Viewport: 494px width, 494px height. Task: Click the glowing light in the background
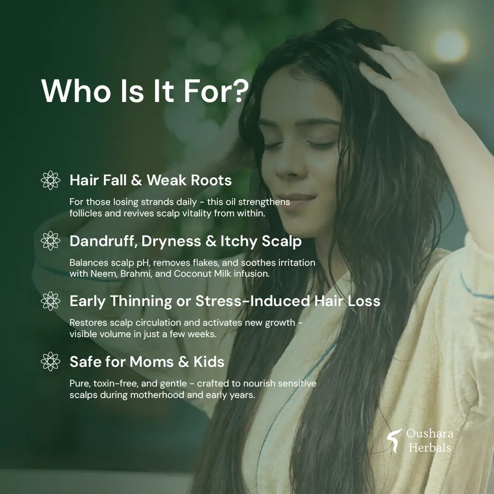pos(451,46)
